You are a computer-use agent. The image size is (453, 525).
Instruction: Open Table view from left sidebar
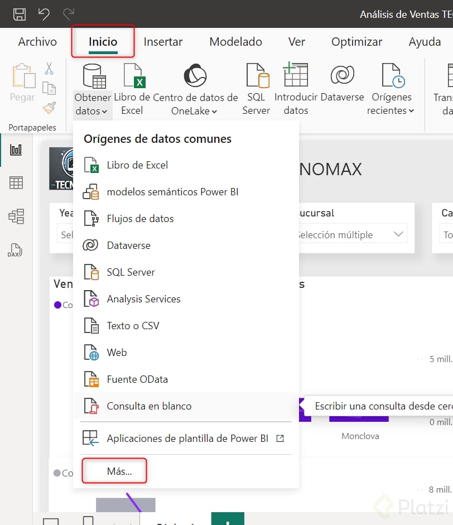(x=16, y=183)
